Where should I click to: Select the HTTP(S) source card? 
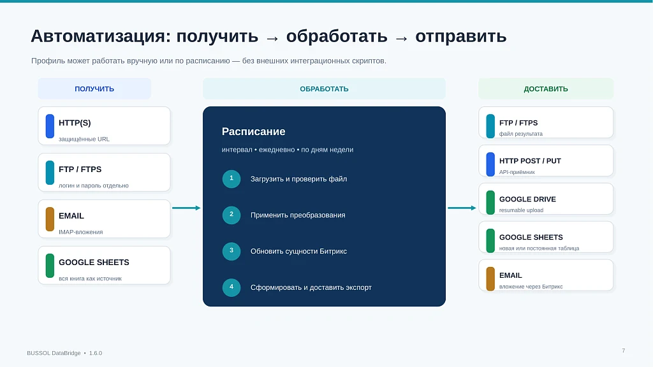tap(104, 126)
